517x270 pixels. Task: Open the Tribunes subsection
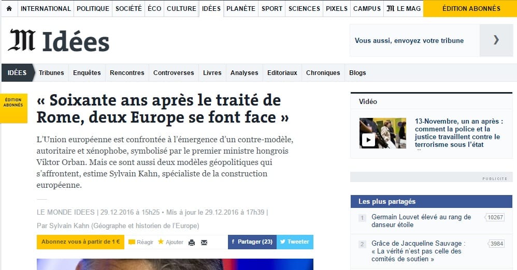pyautogui.click(x=51, y=73)
